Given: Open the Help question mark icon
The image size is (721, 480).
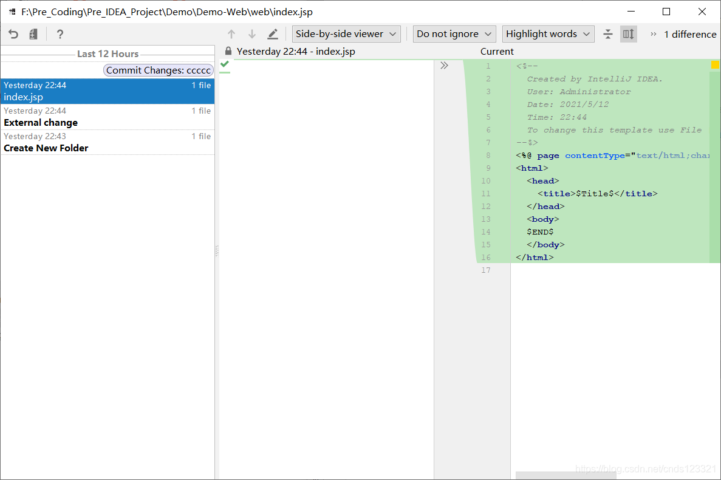Looking at the screenshot, I should tap(60, 34).
